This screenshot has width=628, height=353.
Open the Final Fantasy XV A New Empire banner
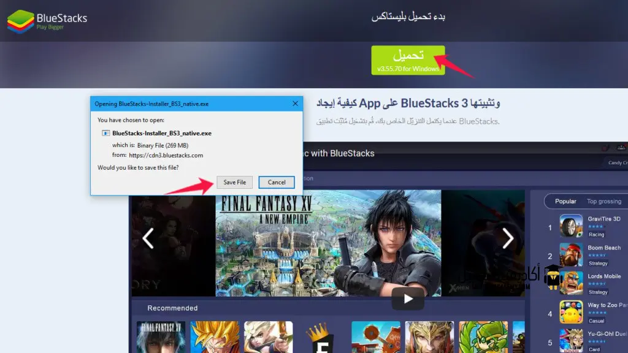click(x=328, y=243)
